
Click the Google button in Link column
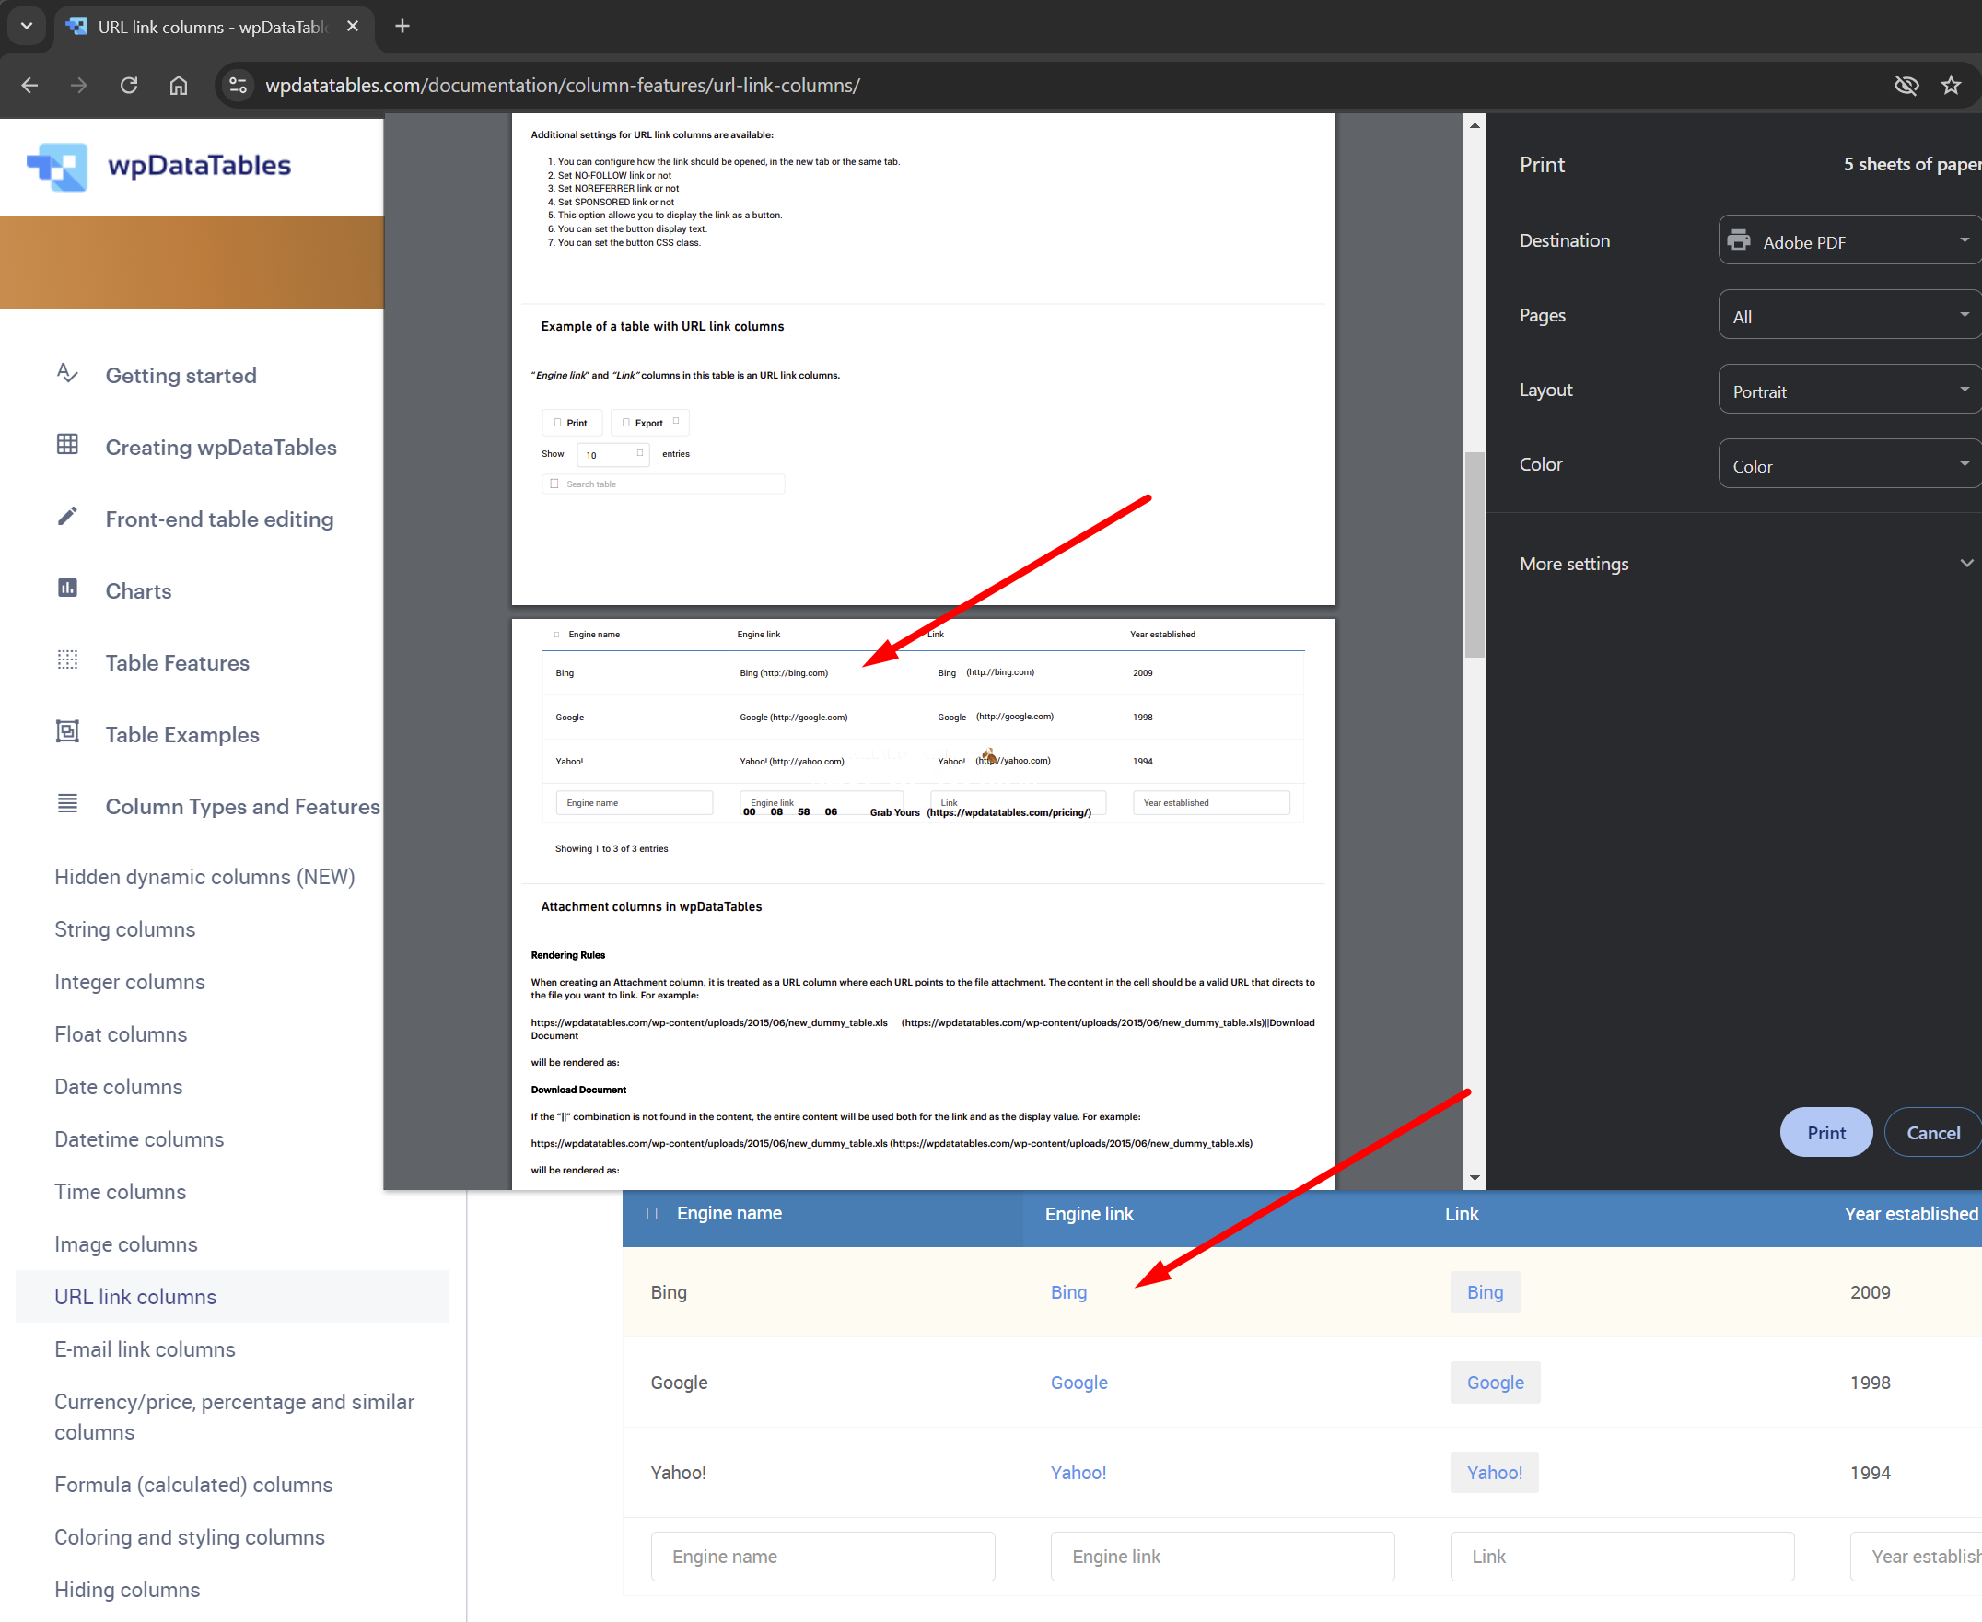coord(1496,1383)
